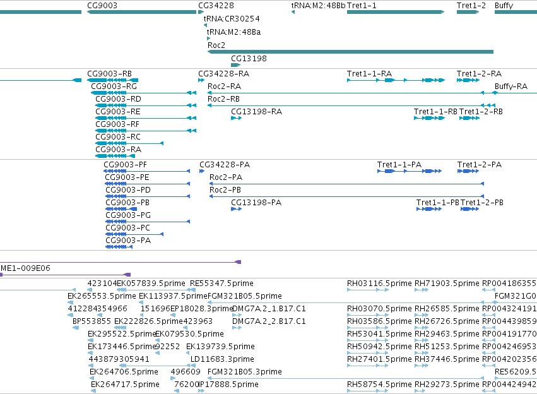
Task: Open the Tret1-2-PB protein label
Action: point(482,203)
